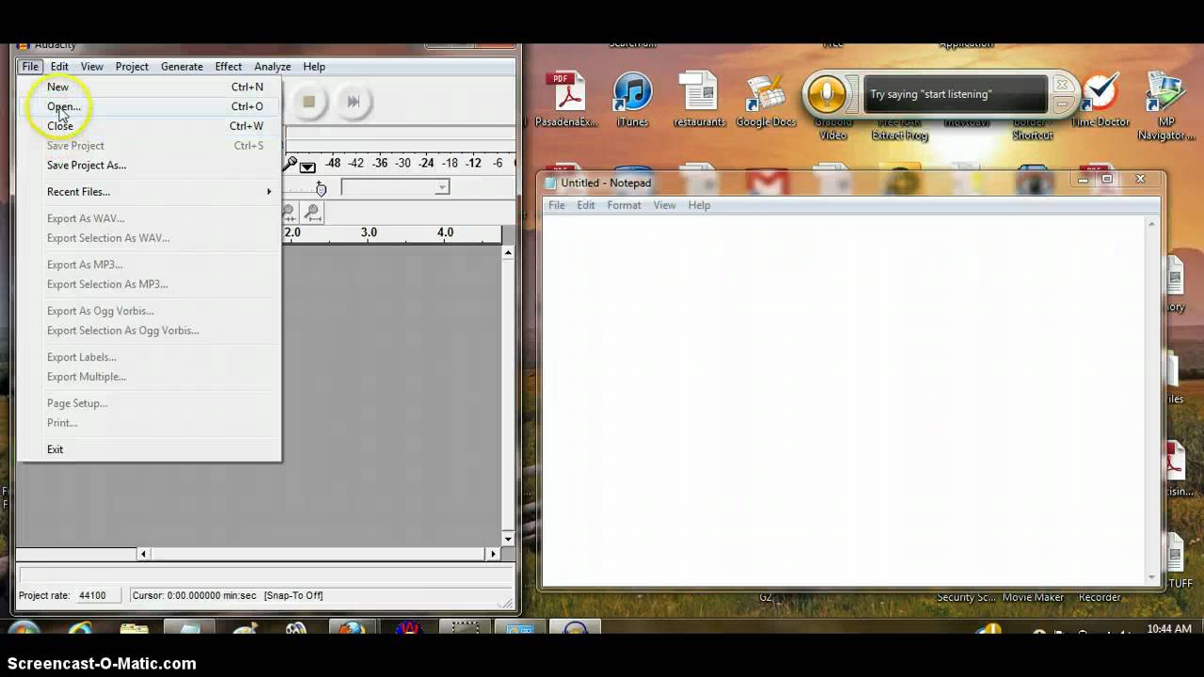Open the Help menu in Audacity

click(314, 67)
